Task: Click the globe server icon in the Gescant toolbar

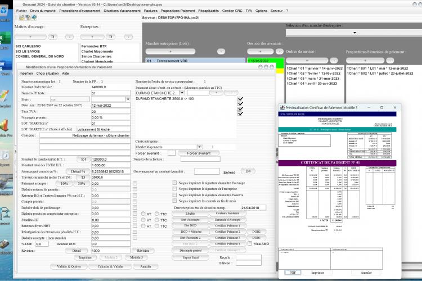Action: (x=34, y=18)
